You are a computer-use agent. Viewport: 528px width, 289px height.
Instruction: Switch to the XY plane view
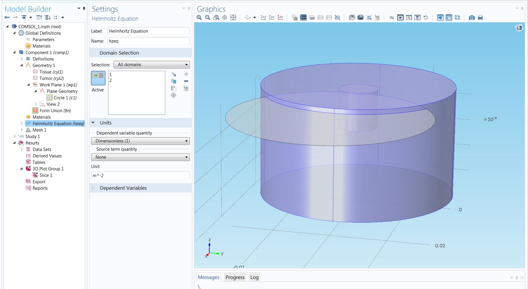[263, 18]
